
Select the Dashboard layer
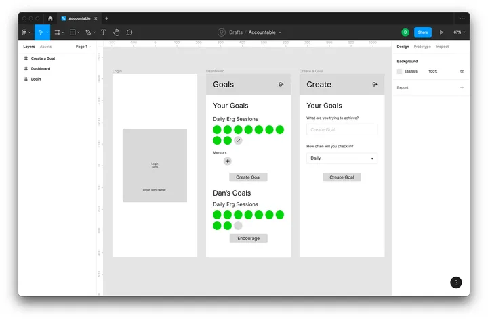[x=41, y=68]
